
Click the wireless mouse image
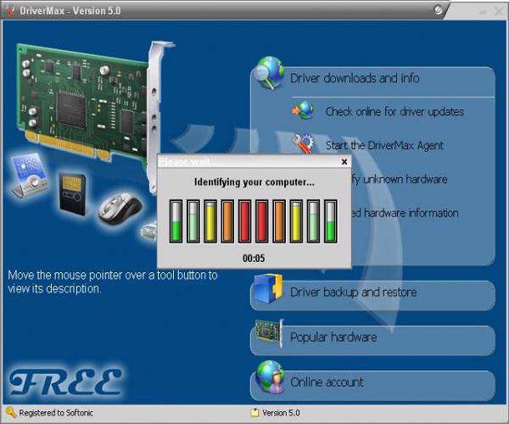(x=120, y=209)
